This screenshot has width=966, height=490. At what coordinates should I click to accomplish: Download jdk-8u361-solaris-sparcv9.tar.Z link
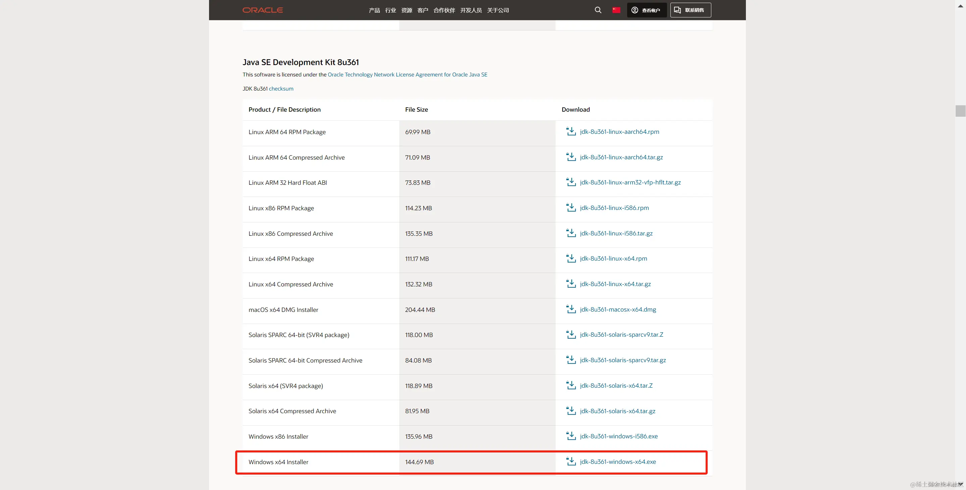(621, 334)
